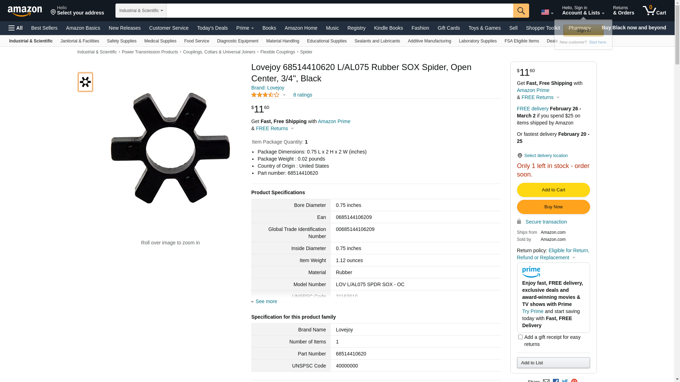
Task: Select the spider product thumbnail image
Action: 85,82
